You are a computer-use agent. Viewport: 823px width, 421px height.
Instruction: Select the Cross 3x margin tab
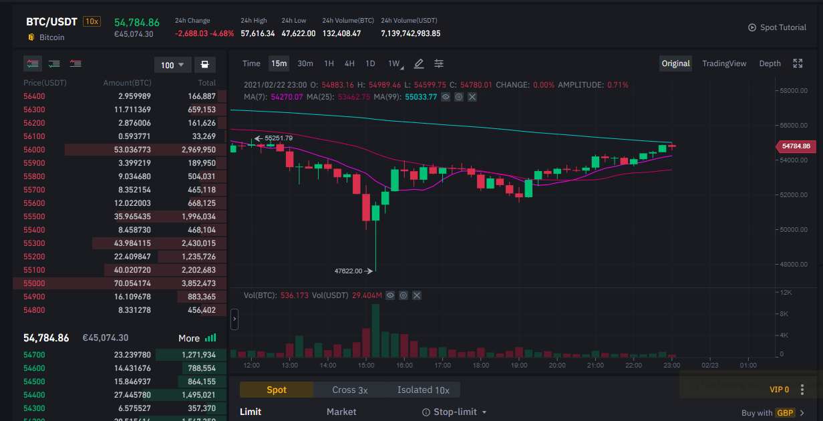point(350,390)
